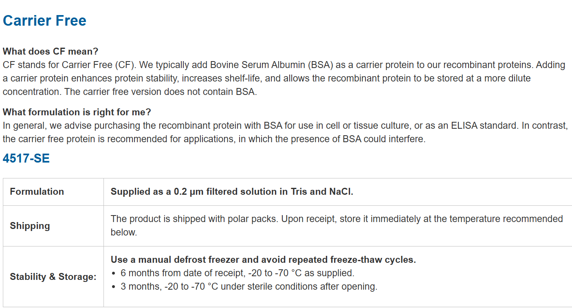572x308 pixels.
Task: Click the "Formulation" row label in table
Action: pyautogui.click(x=37, y=191)
